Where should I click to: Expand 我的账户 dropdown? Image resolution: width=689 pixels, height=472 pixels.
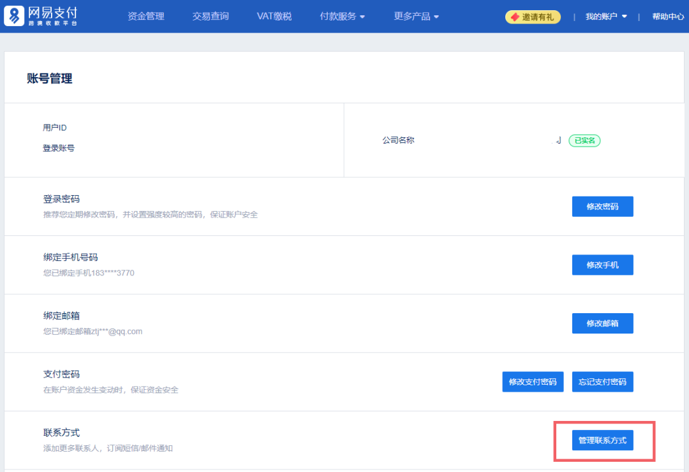pyautogui.click(x=606, y=17)
